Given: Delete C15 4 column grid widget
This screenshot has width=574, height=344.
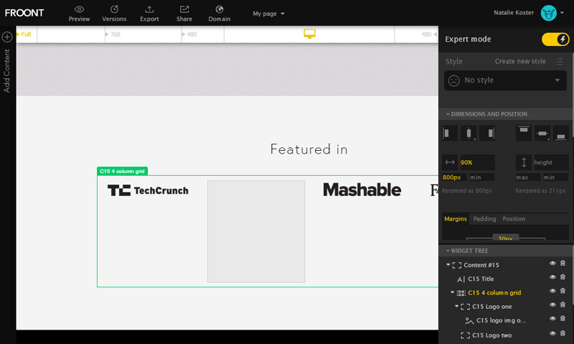Looking at the screenshot, I should (563, 291).
